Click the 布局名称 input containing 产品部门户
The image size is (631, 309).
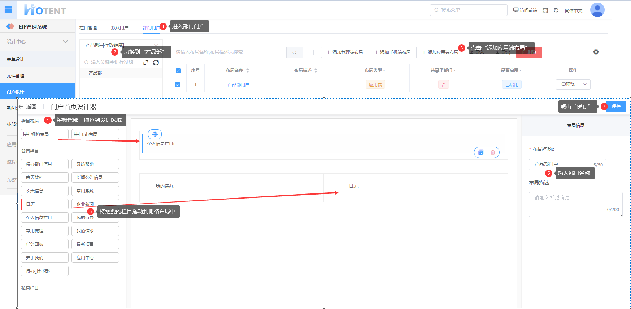[x=567, y=164]
